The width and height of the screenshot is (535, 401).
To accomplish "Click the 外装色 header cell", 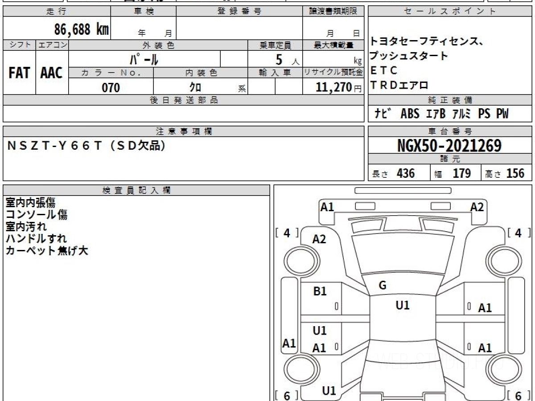I will (x=158, y=45).
